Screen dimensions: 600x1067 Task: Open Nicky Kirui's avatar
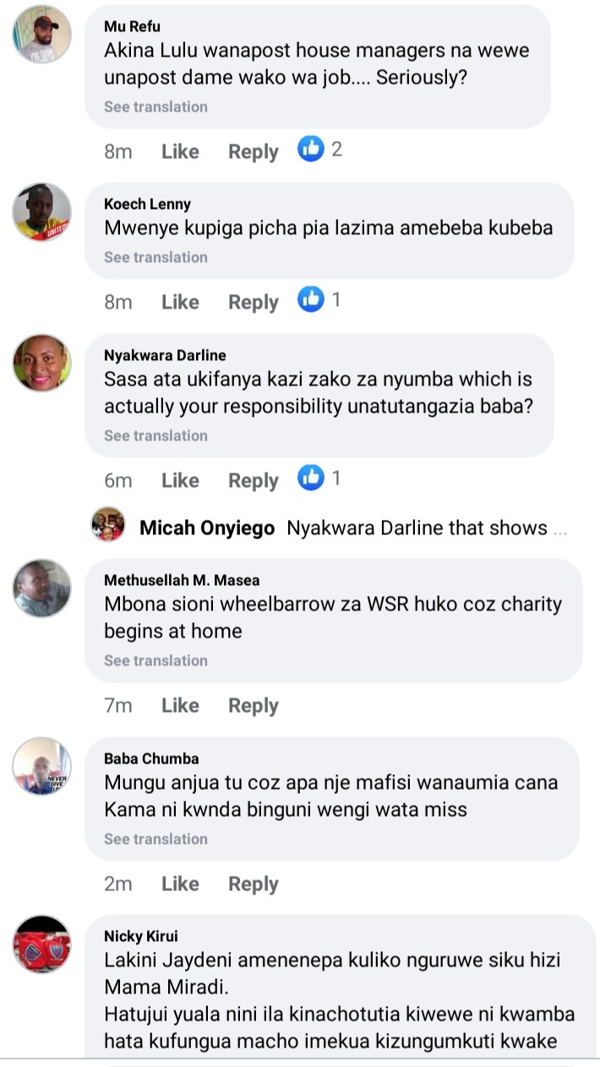pos(42,944)
